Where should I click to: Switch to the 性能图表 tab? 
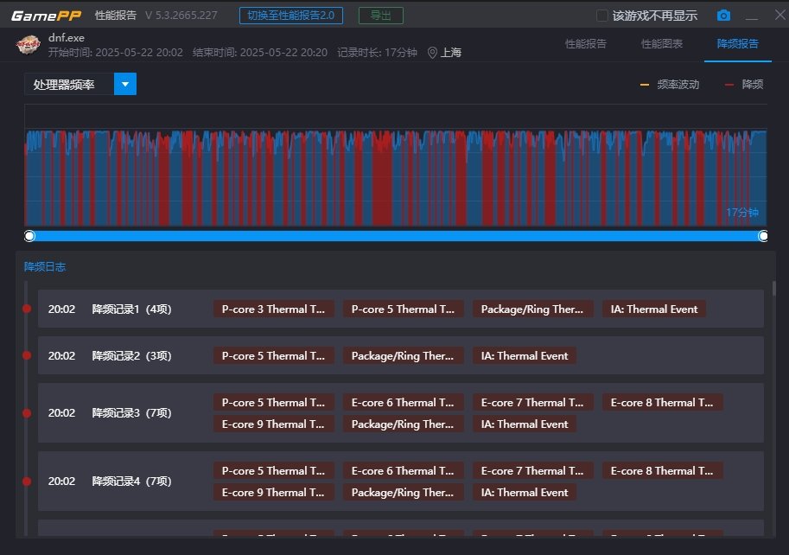(661, 44)
